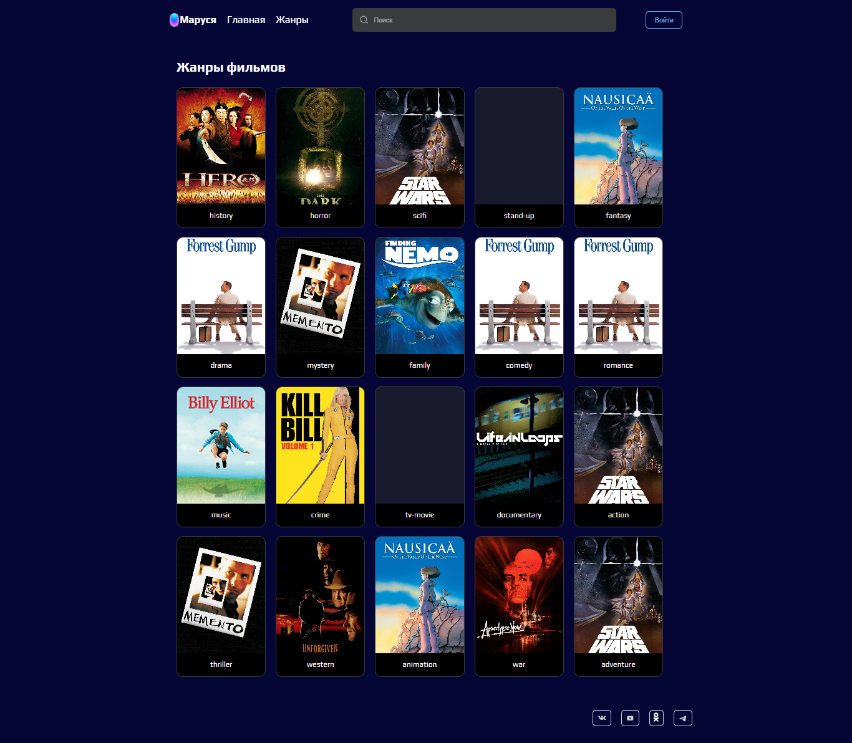Select the horror genre poster
The width and height of the screenshot is (852, 743).
click(x=320, y=157)
